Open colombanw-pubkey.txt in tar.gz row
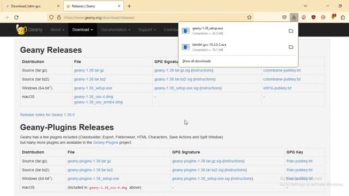The width and height of the screenshot is (349, 196). click(282, 70)
